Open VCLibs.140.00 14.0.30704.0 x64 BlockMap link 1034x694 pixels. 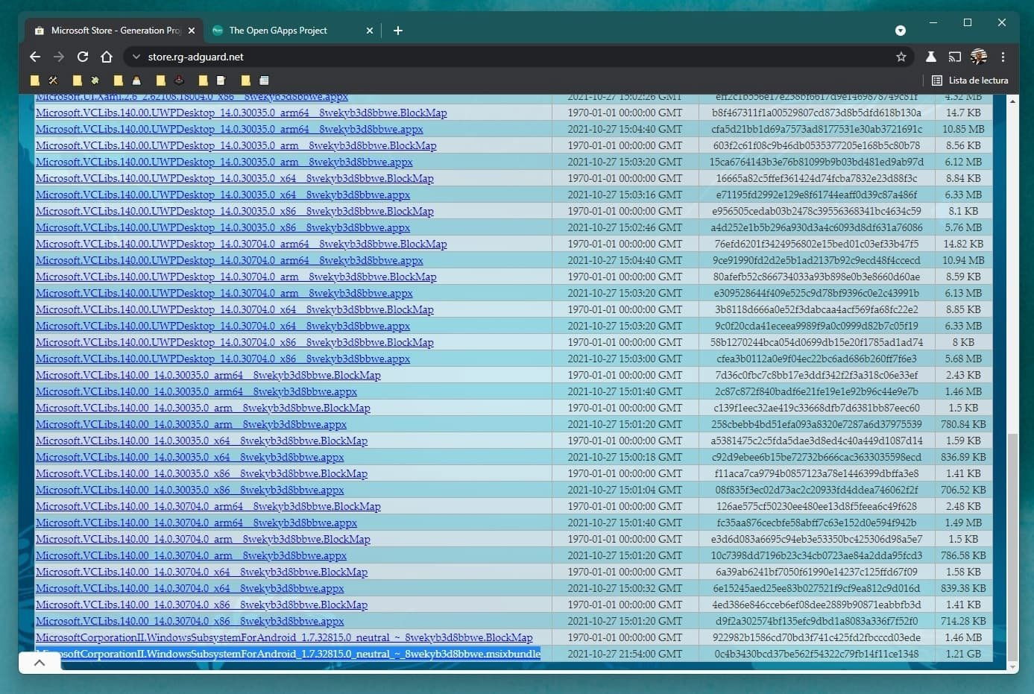click(x=201, y=572)
